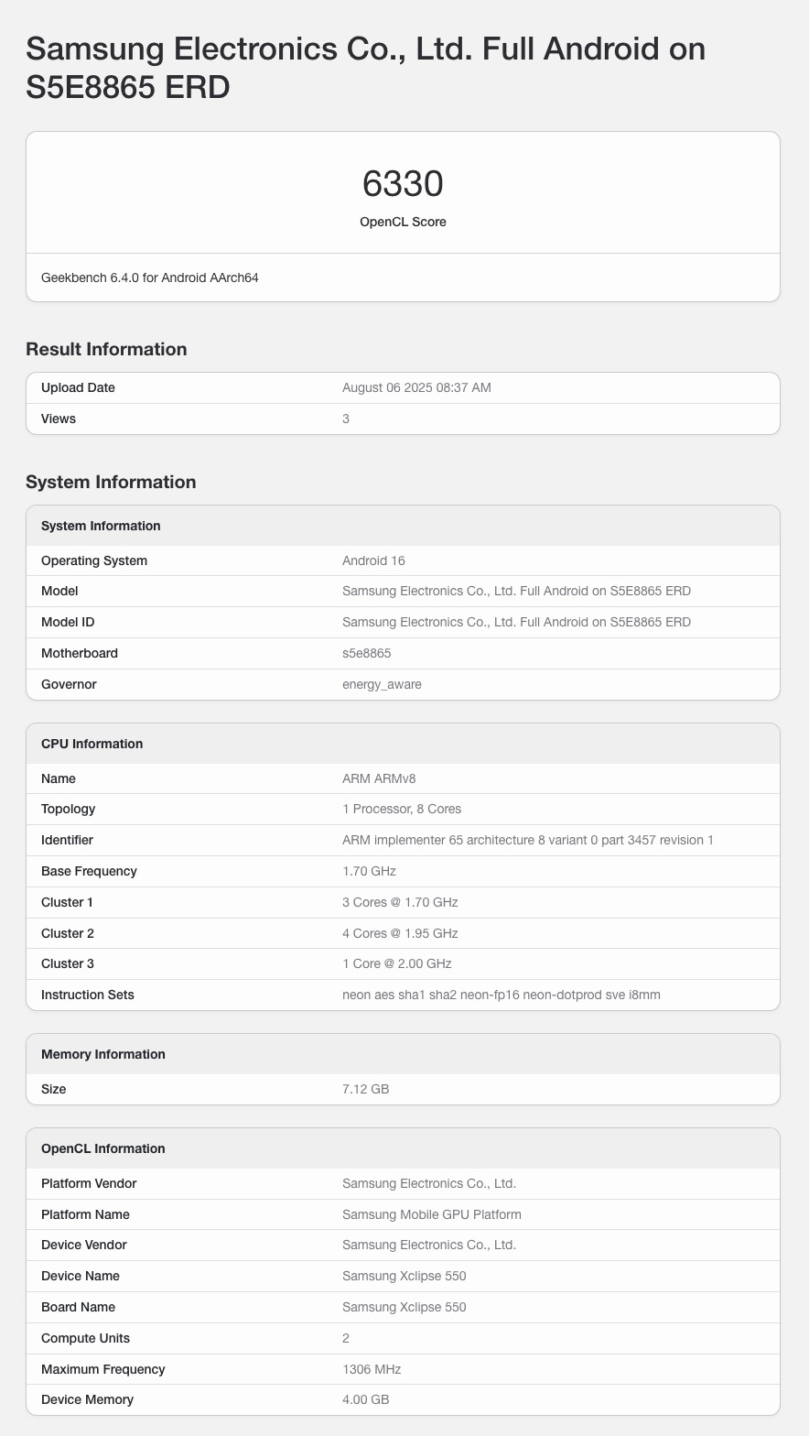
Task: Select the Upload Date value August 06 2025
Action: tap(416, 387)
